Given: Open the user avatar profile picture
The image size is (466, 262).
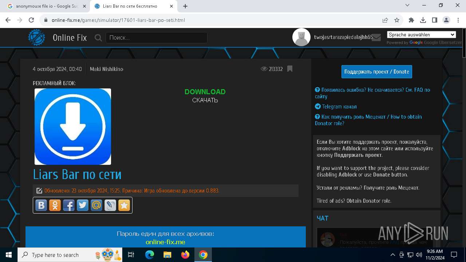Looking at the screenshot, I should 301,37.
